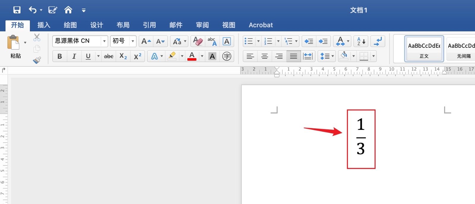Expand the font name dropdown list
The image size is (475, 204).
click(x=104, y=41)
